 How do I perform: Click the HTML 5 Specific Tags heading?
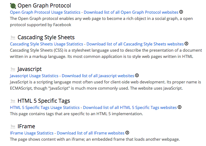click(44, 101)
